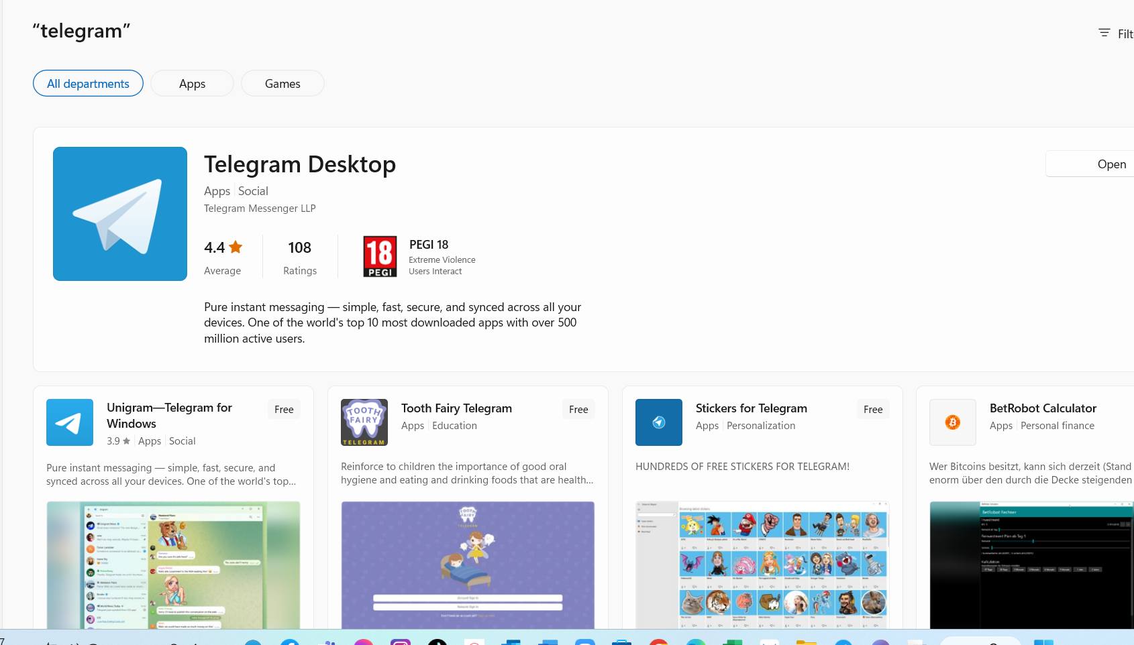The height and width of the screenshot is (645, 1134).
Task: Open the Stickers for Telegram screenshot thumbnail
Action: pyautogui.click(x=762, y=565)
